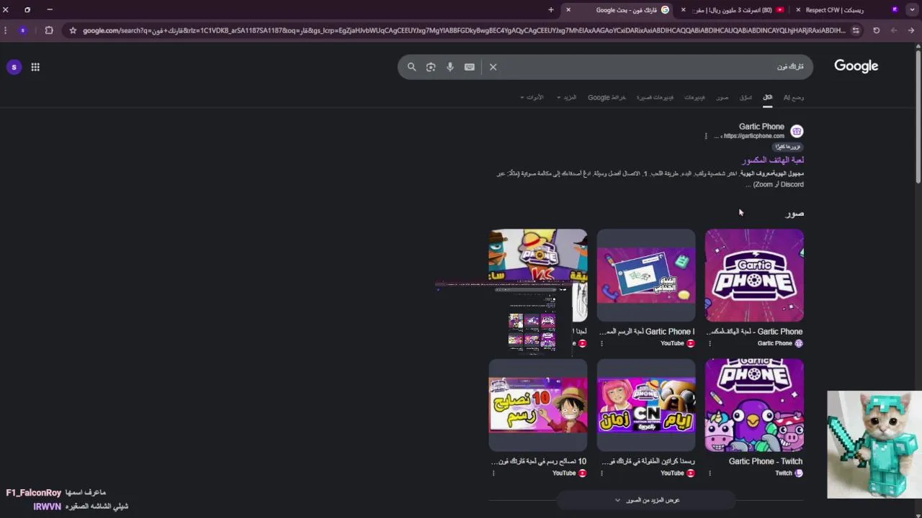
Task: Bookmark this page with the star icon
Action: tap(73, 30)
